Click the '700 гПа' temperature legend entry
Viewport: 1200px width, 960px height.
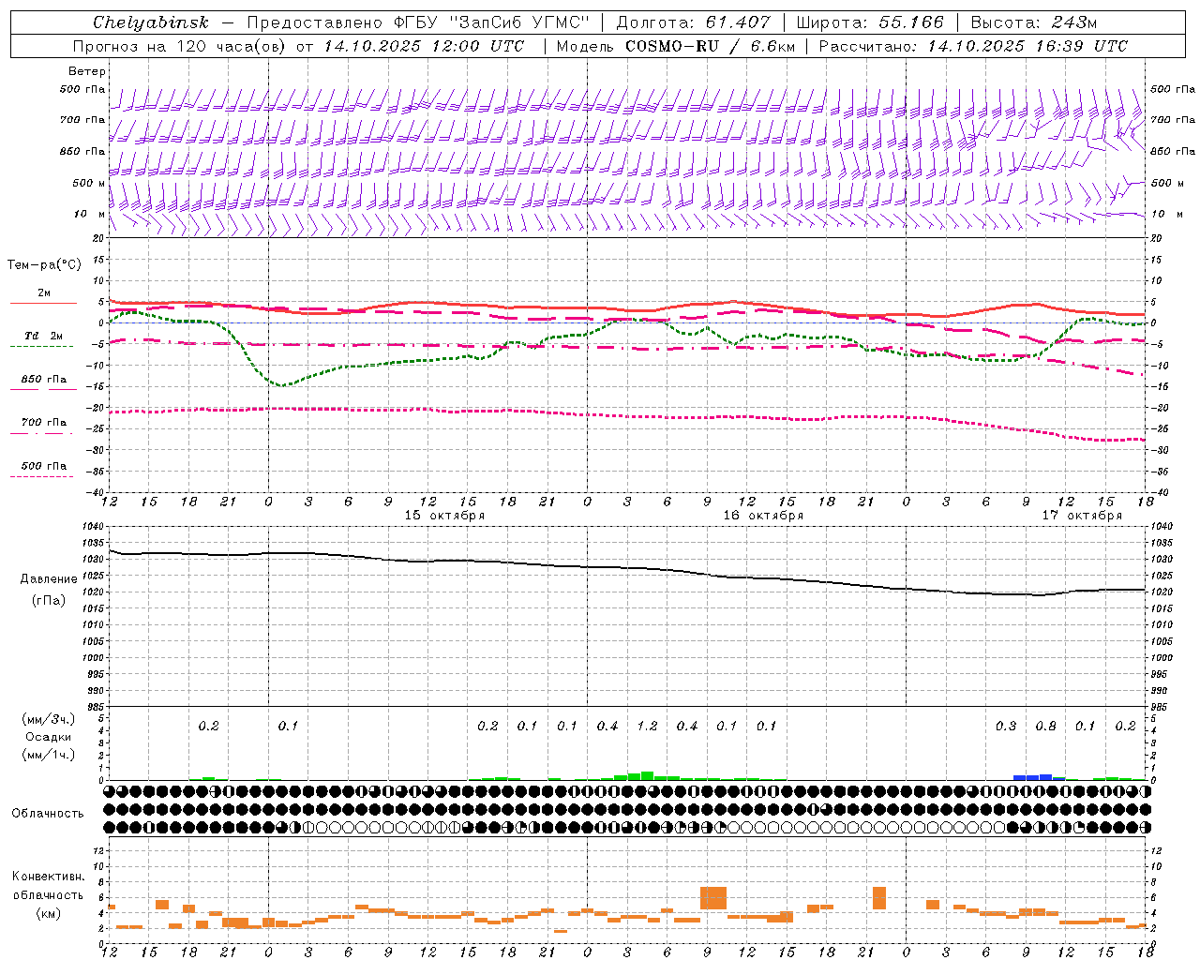(44, 423)
